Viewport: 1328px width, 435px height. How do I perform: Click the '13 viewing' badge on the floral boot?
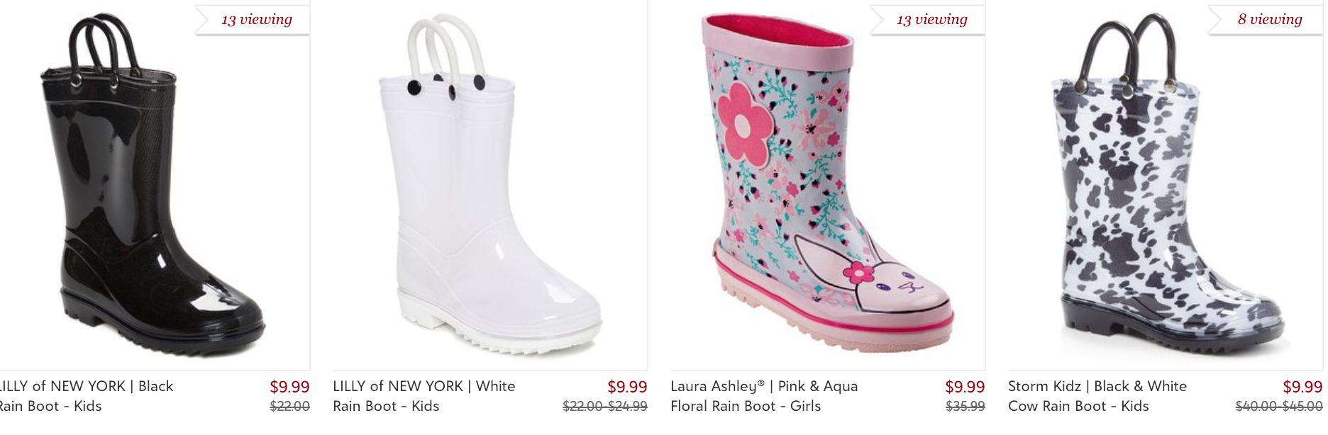pos(929,20)
